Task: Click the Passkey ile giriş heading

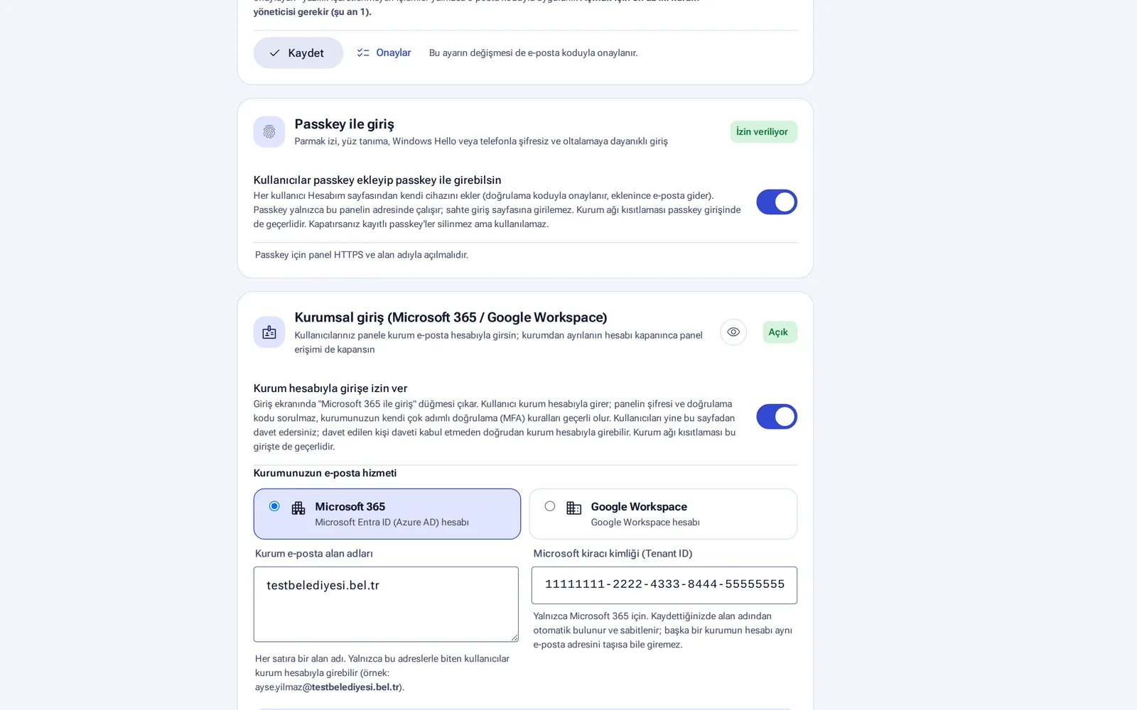Action: (x=344, y=124)
